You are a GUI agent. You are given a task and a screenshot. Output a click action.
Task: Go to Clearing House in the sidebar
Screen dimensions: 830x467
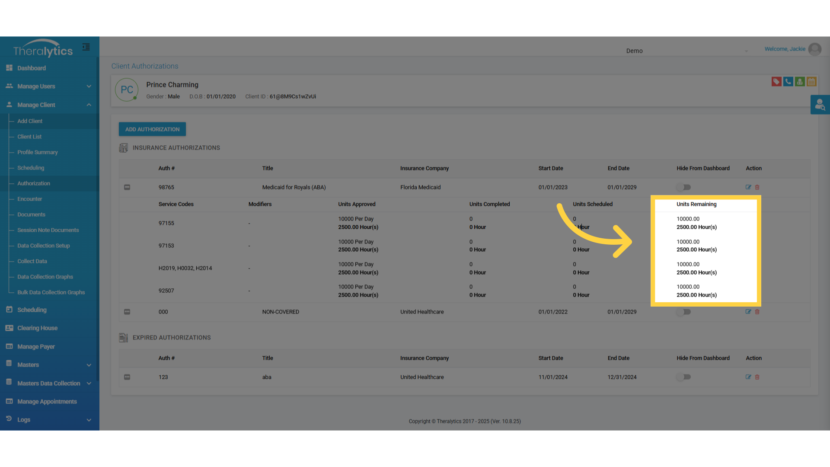[37, 328]
